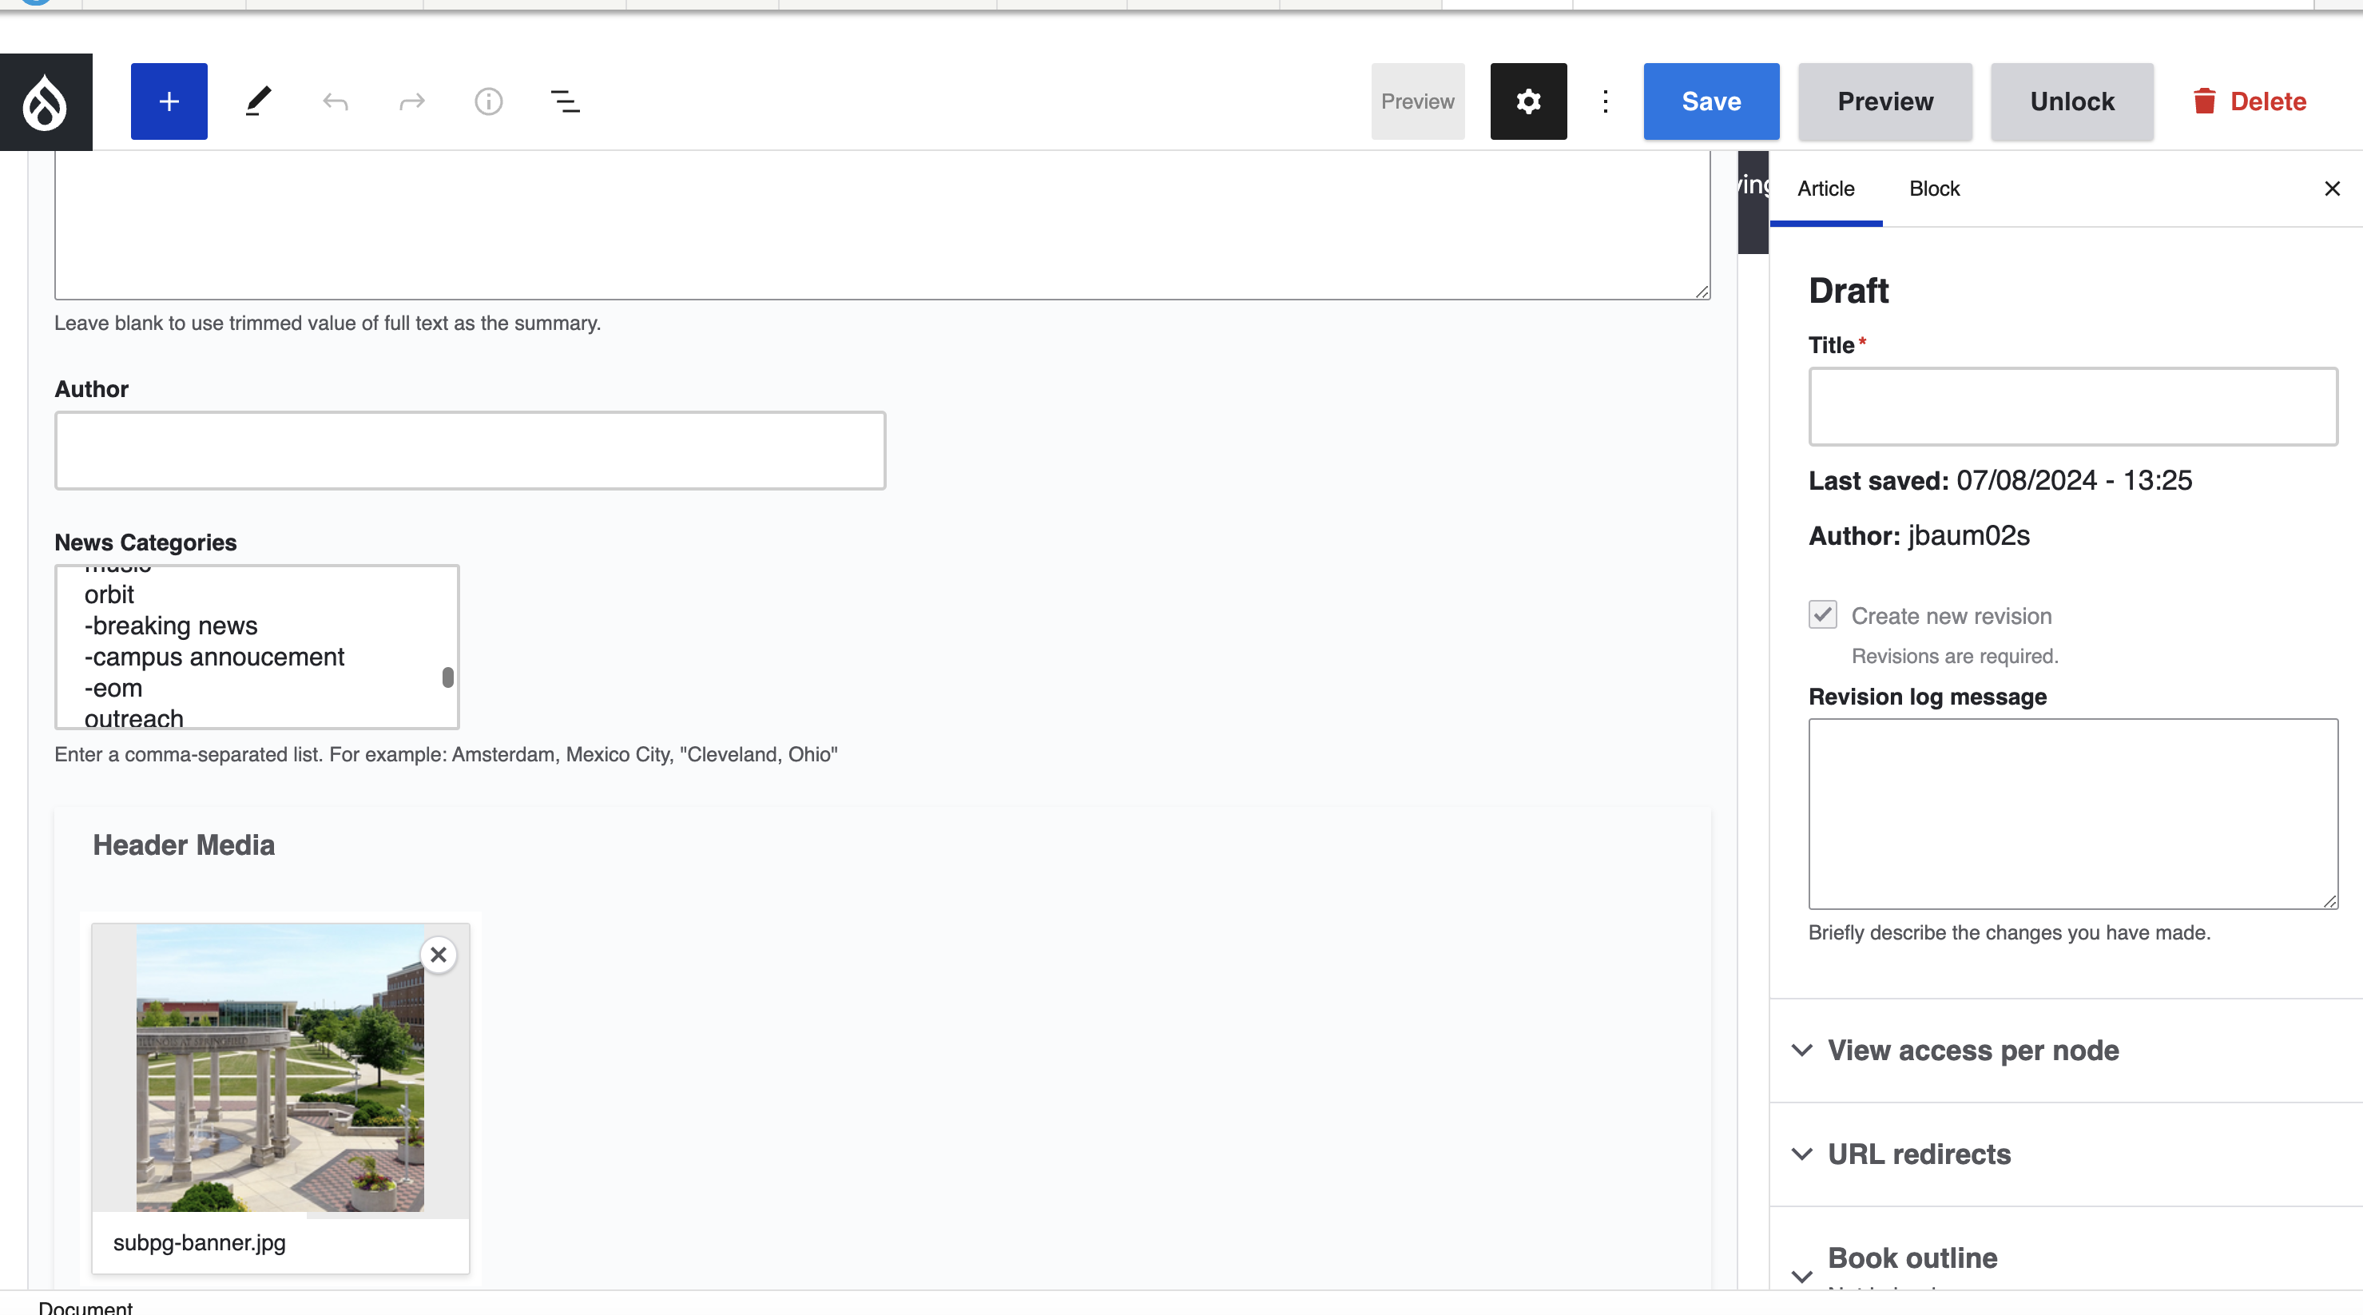Viewport: 2363px width, 1315px height.
Task: Expand URL redirects section
Action: click(2066, 1154)
